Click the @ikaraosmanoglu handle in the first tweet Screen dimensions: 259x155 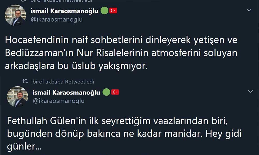pos(56,19)
